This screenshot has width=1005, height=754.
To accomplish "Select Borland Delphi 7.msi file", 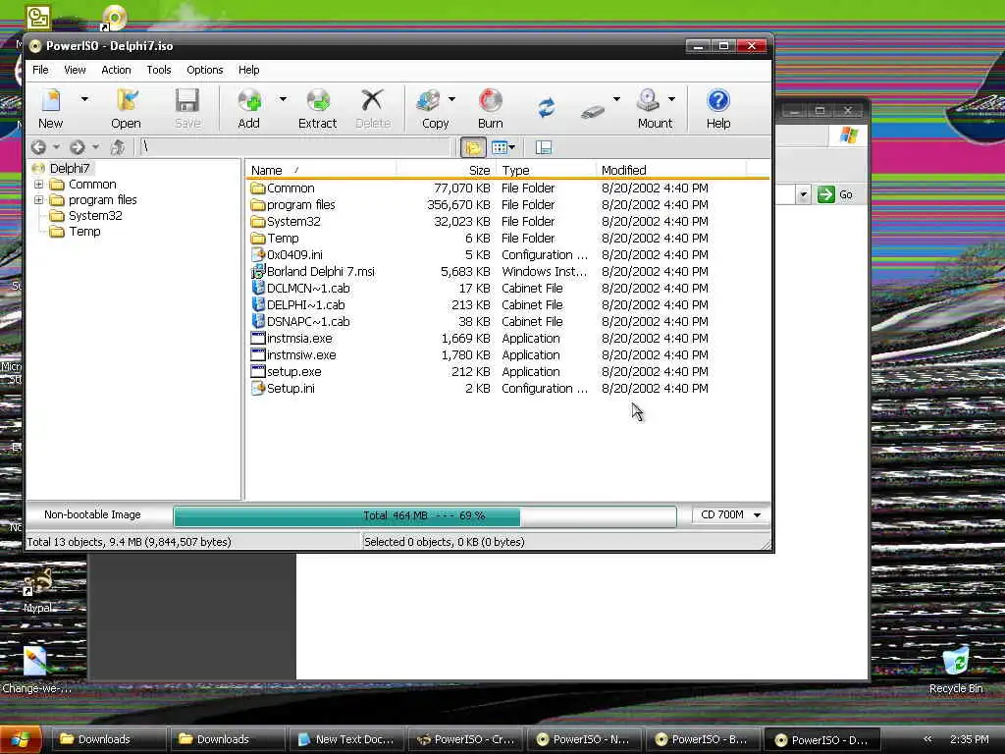I will coord(321,271).
